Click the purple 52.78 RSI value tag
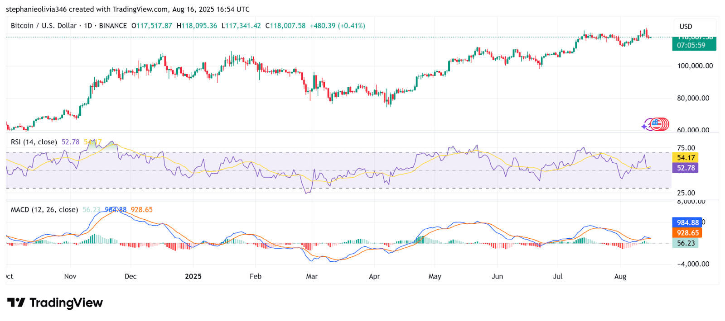725x321 pixels. [686, 168]
